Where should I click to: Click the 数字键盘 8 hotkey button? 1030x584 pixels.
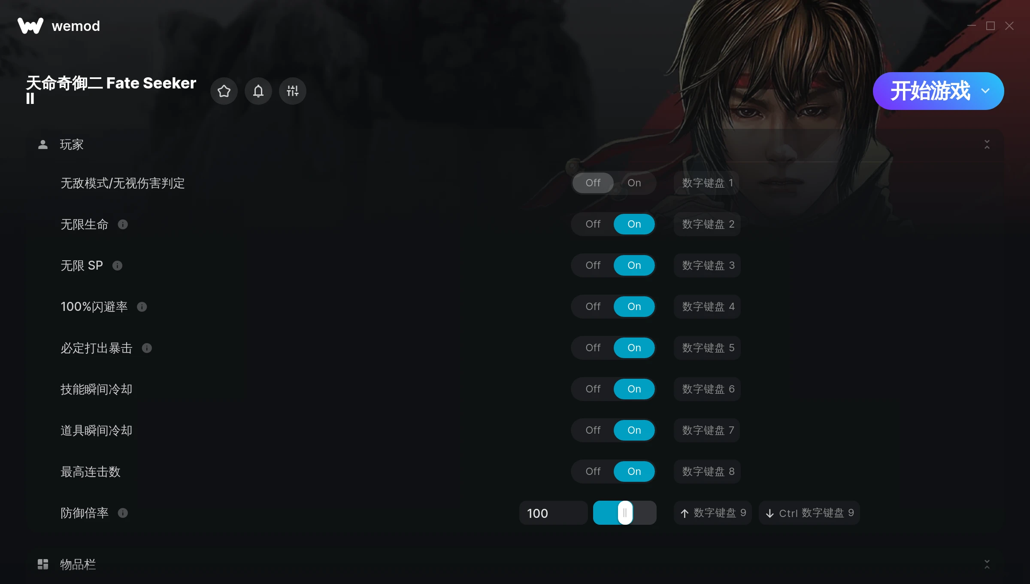(707, 471)
